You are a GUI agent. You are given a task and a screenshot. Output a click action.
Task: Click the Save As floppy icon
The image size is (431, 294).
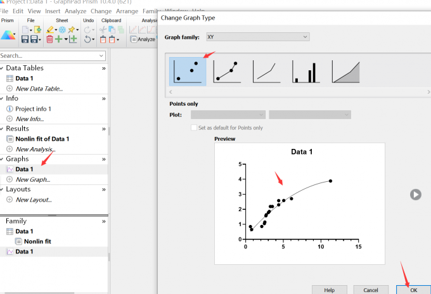click(34, 39)
